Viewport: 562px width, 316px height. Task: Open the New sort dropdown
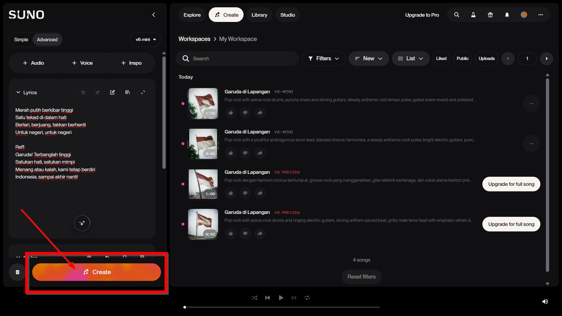pos(369,59)
